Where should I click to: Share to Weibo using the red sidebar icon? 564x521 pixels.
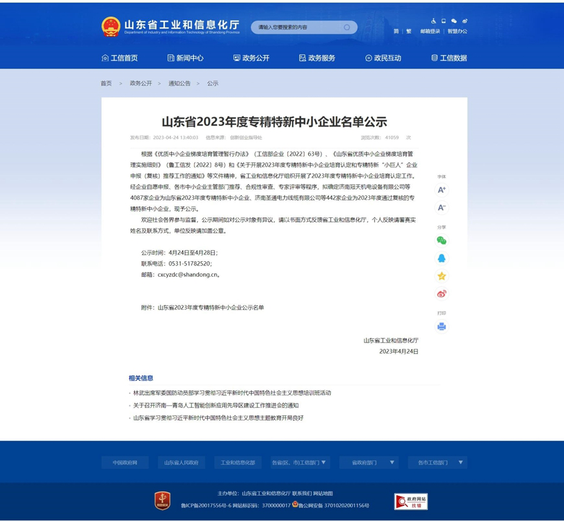pyautogui.click(x=442, y=294)
